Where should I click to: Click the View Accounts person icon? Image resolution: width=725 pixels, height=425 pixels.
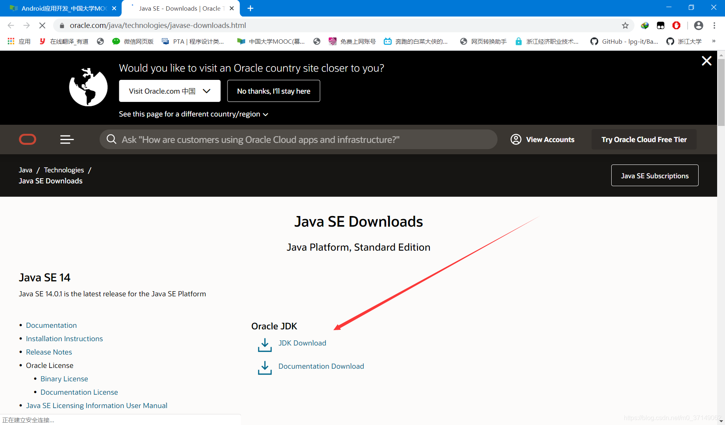(x=516, y=139)
